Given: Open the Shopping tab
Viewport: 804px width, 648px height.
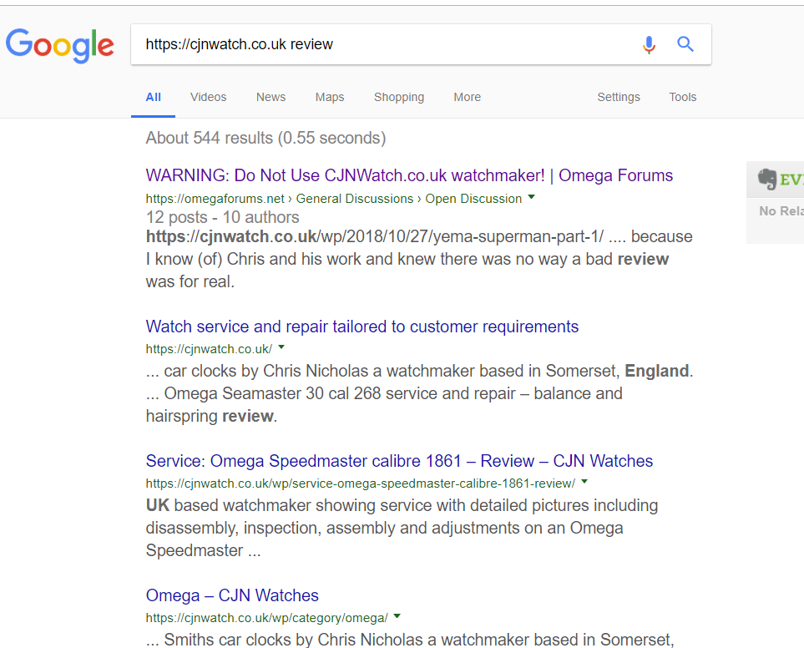Looking at the screenshot, I should pos(399,97).
